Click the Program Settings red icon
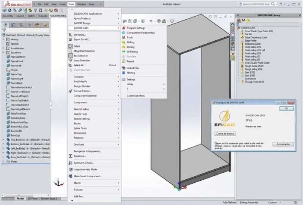 click(124, 28)
